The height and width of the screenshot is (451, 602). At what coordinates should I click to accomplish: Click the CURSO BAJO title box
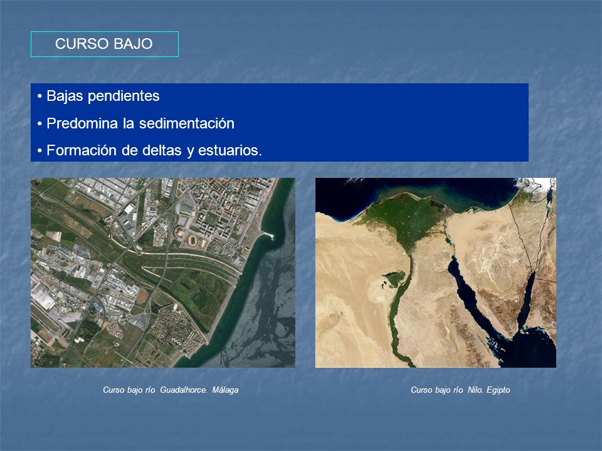click(105, 44)
